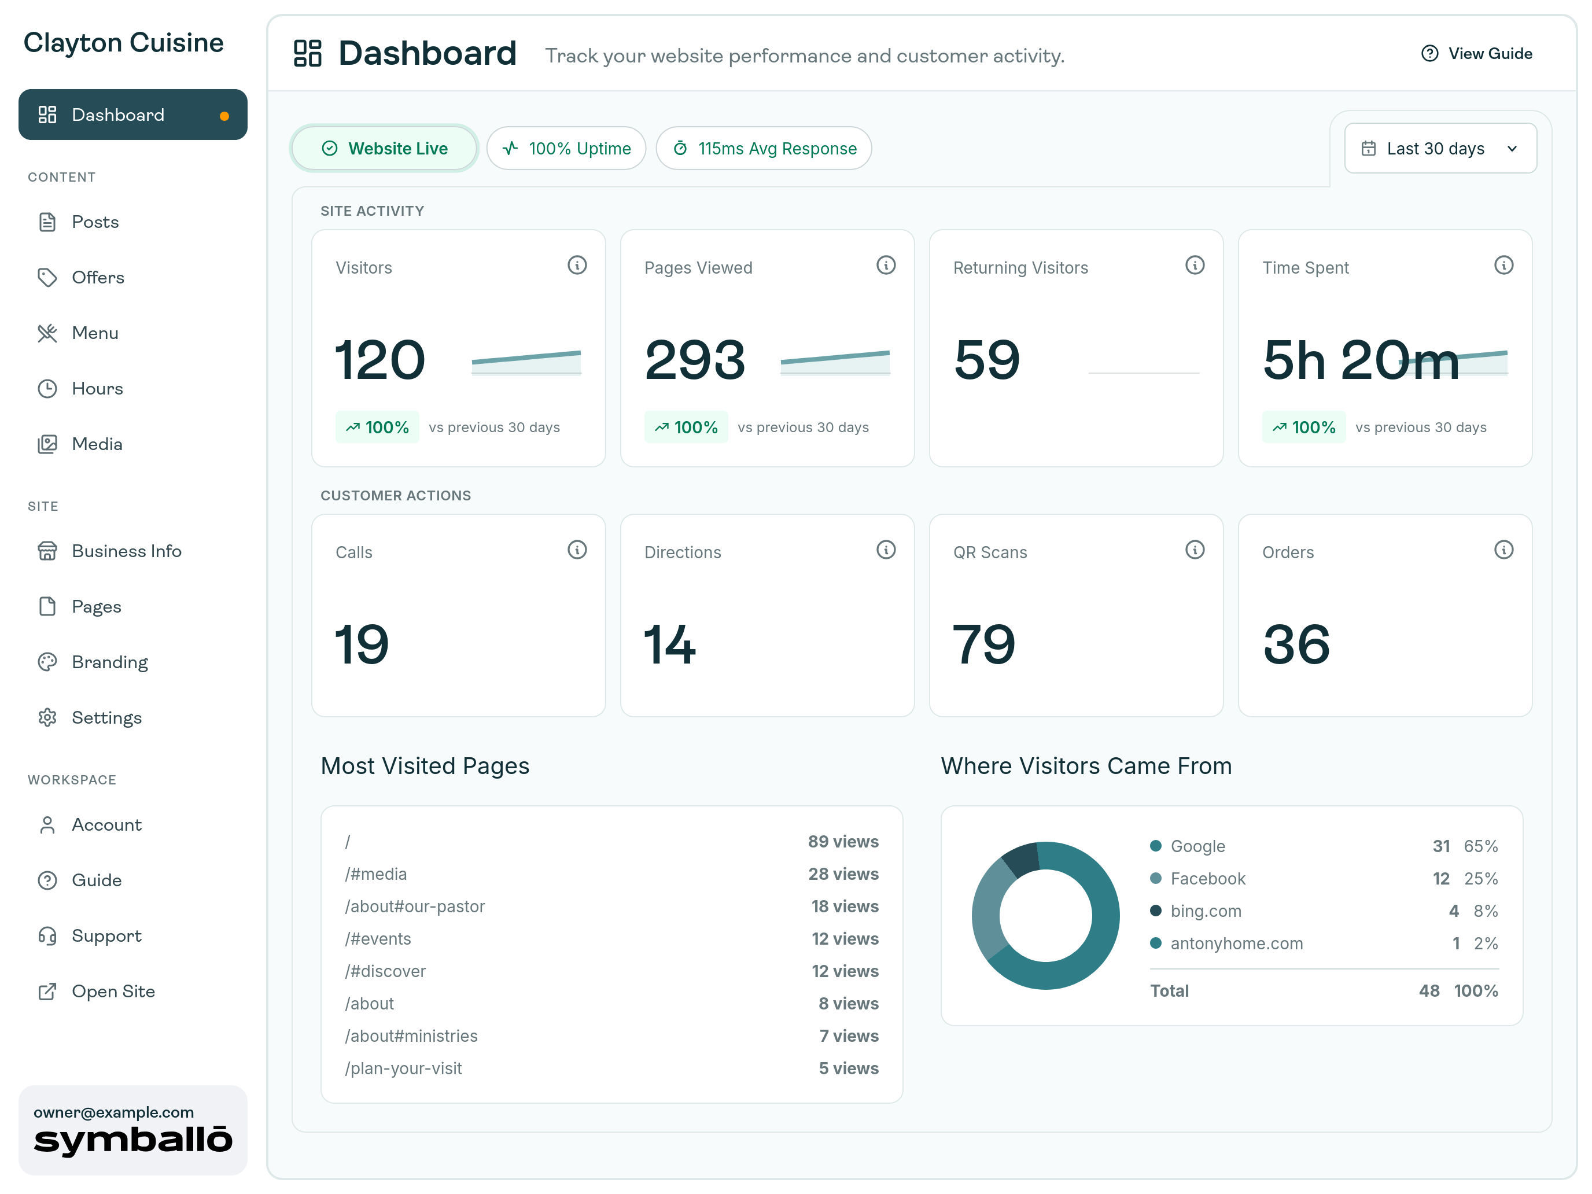Click the /#media page row
The height and width of the screenshot is (1194, 1592).
[612, 874]
